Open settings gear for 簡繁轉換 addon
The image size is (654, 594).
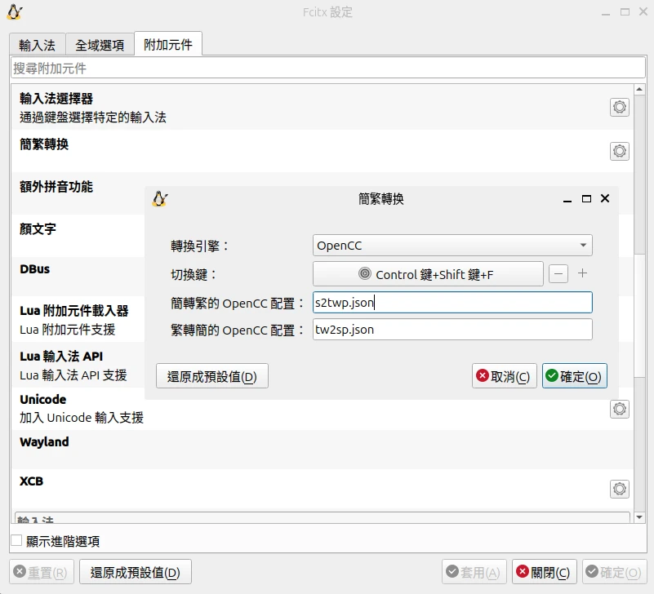click(620, 151)
